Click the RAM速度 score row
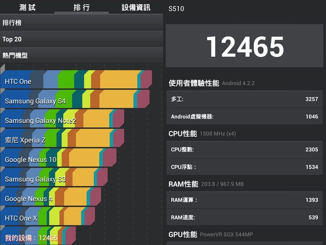The width and height of the screenshot is (326, 245). (244, 217)
